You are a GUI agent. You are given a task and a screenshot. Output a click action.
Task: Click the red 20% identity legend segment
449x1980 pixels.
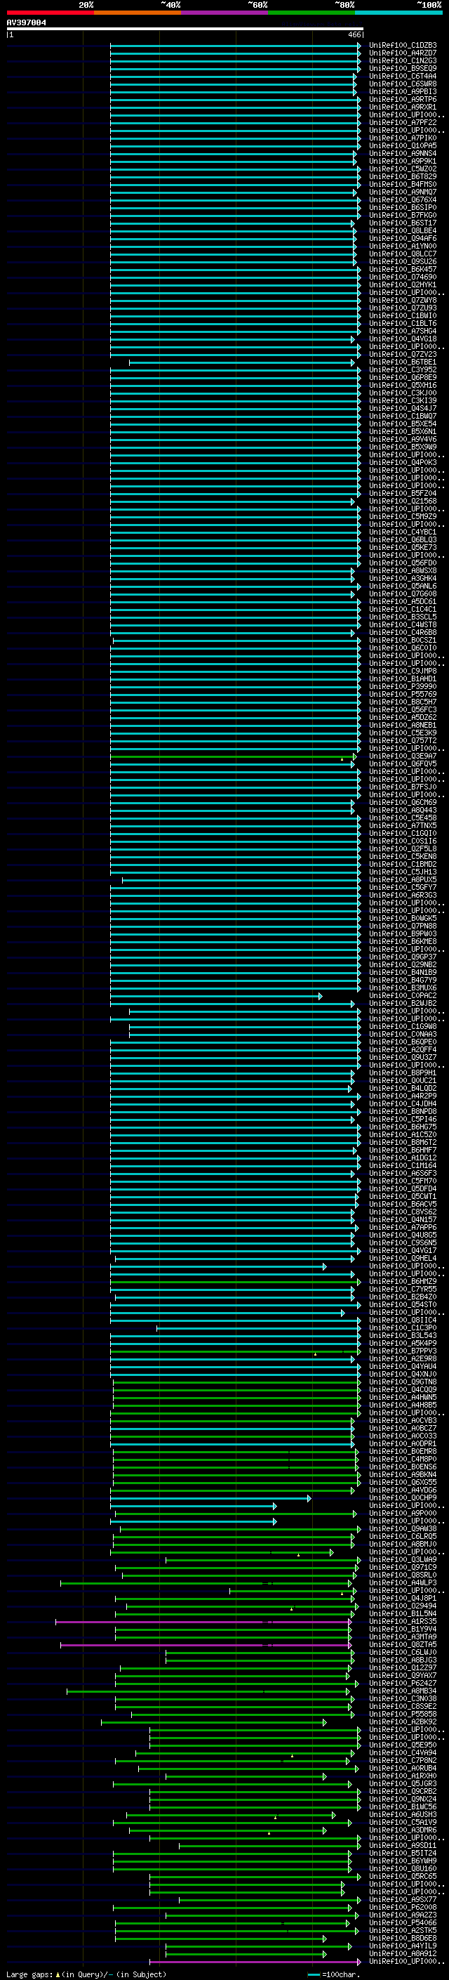pyautogui.click(x=50, y=13)
